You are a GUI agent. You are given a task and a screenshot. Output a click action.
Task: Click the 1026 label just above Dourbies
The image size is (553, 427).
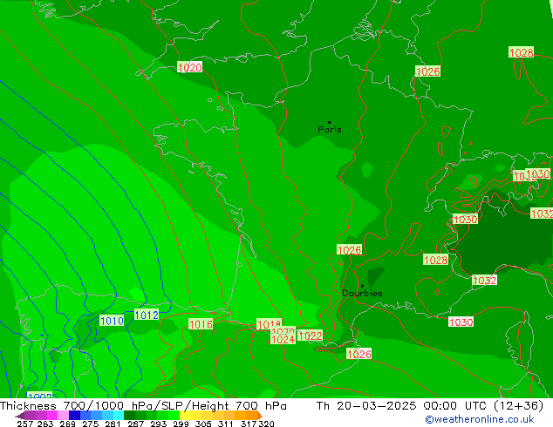(349, 250)
